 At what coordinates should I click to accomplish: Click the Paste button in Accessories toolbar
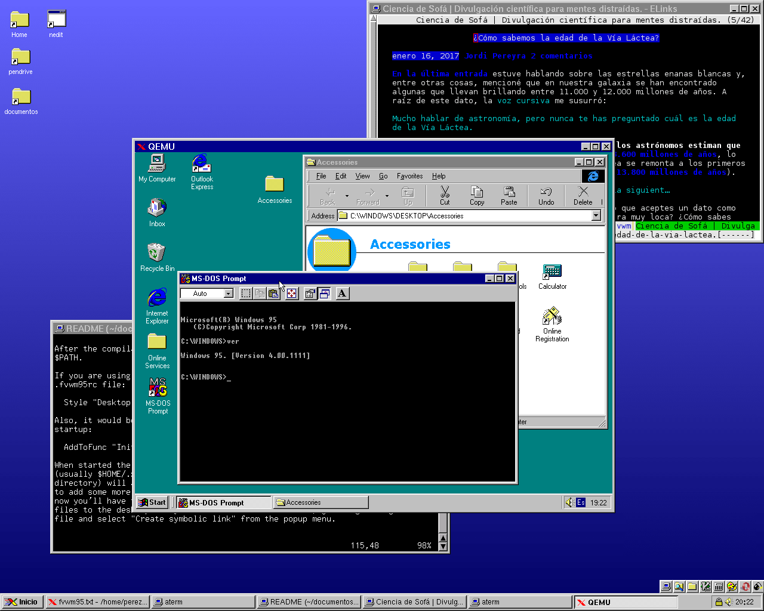tap(509, 196)
